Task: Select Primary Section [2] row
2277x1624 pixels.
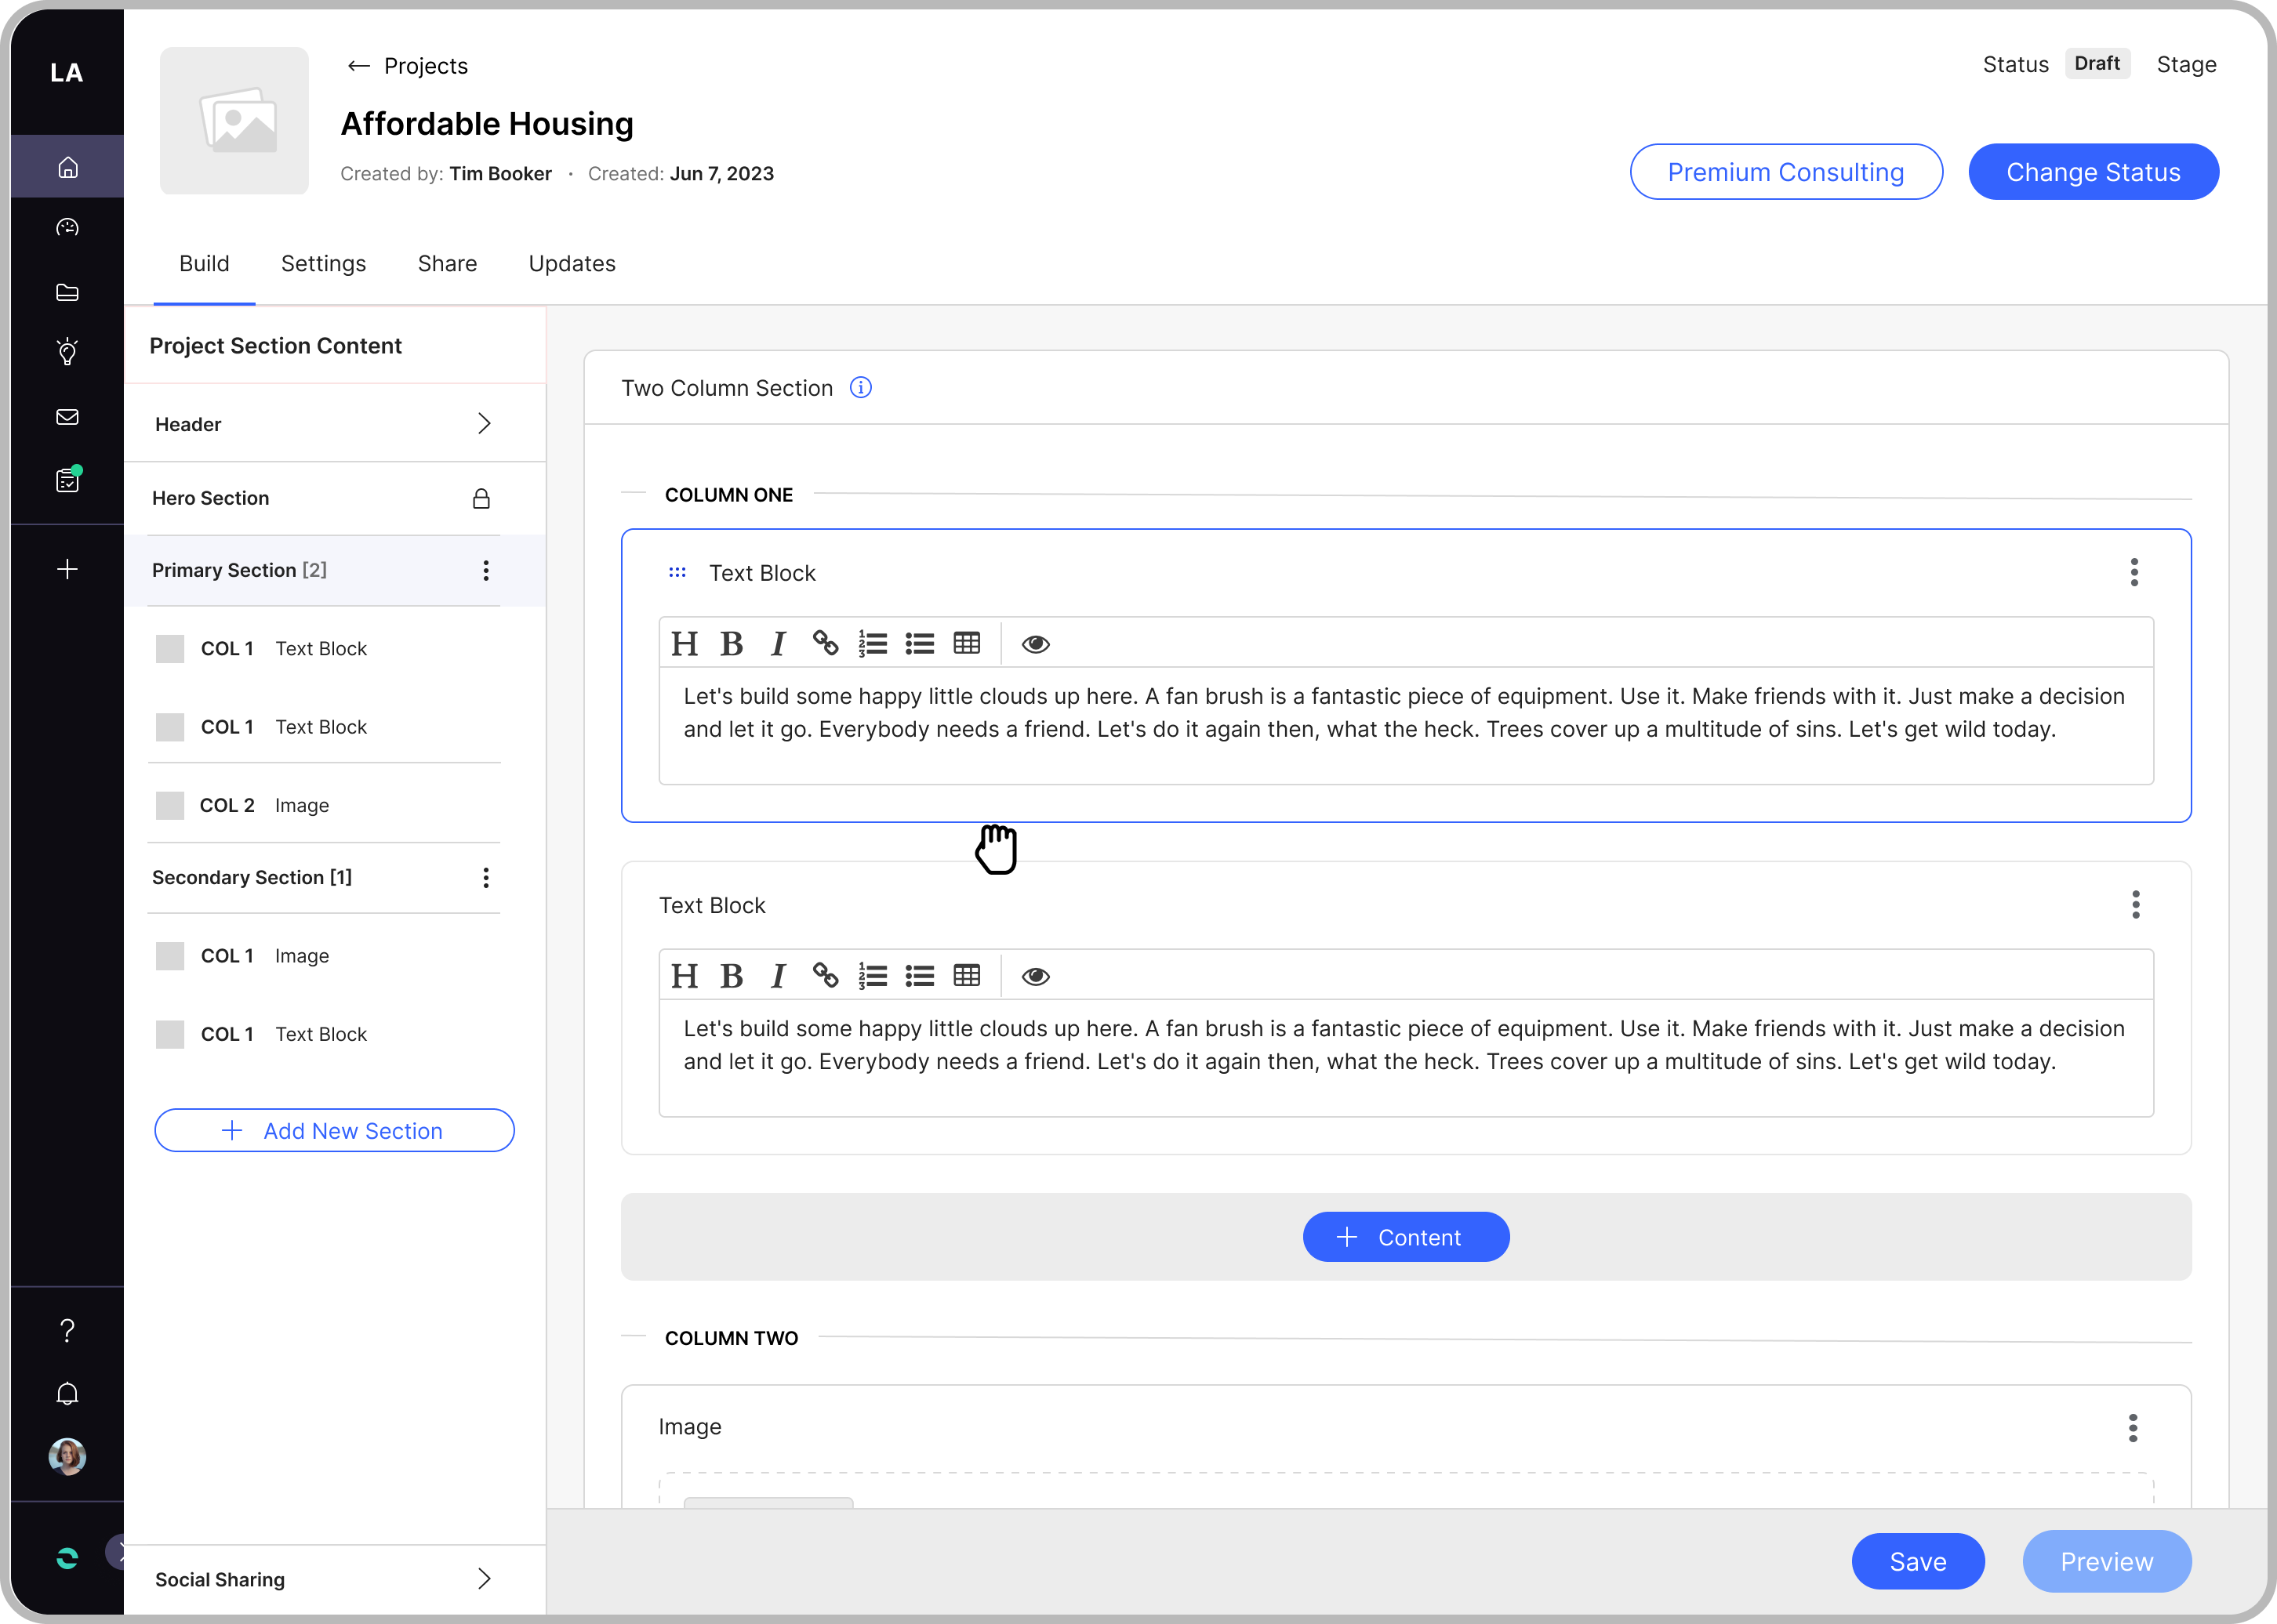Action: click(x=334, y=570)
